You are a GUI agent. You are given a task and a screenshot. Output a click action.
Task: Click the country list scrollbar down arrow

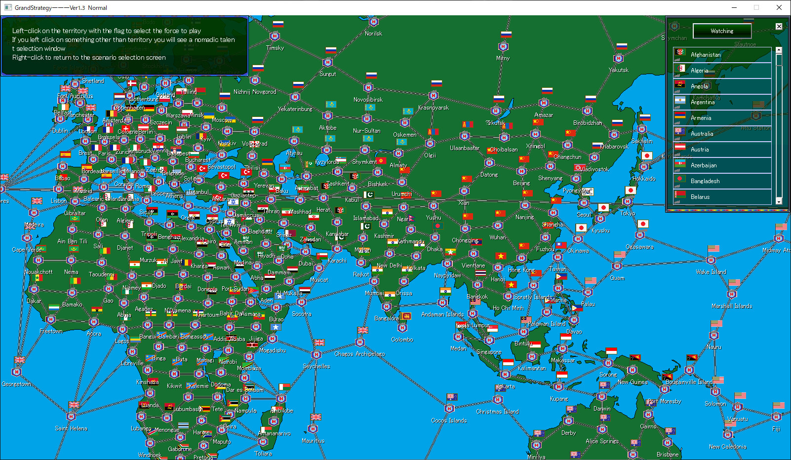click(x=779, y=201)
